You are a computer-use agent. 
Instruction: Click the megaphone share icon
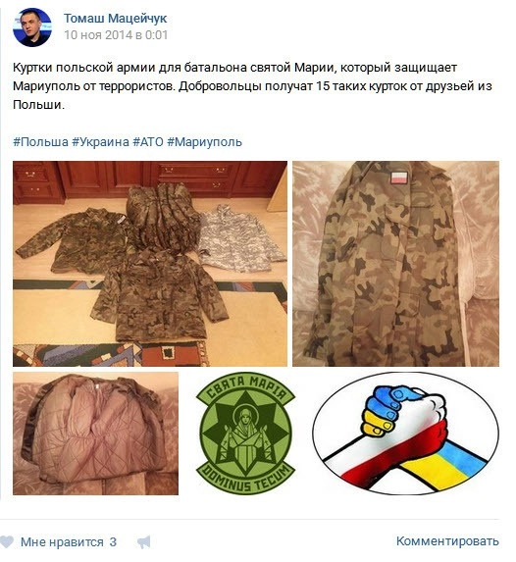click(144, 542)
